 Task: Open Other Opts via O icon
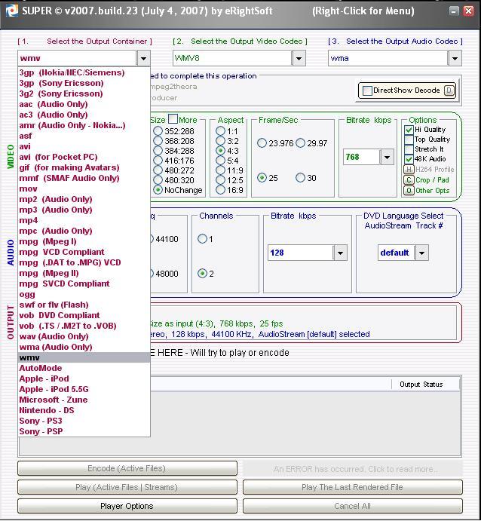tap(409, 191)
